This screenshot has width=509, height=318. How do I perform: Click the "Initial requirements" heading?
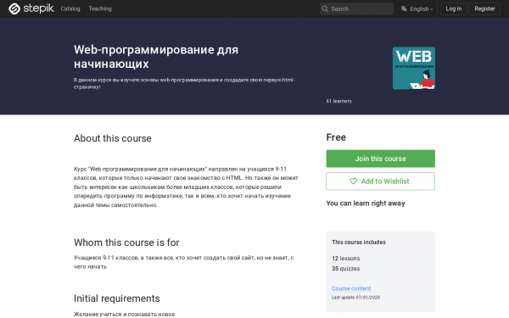coord(117,298)
